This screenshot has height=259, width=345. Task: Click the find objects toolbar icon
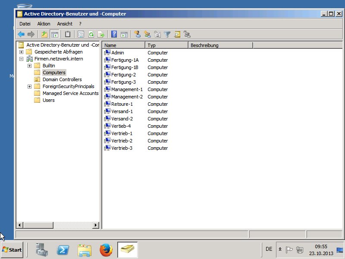pyautogui.click(x=177, y=35)
